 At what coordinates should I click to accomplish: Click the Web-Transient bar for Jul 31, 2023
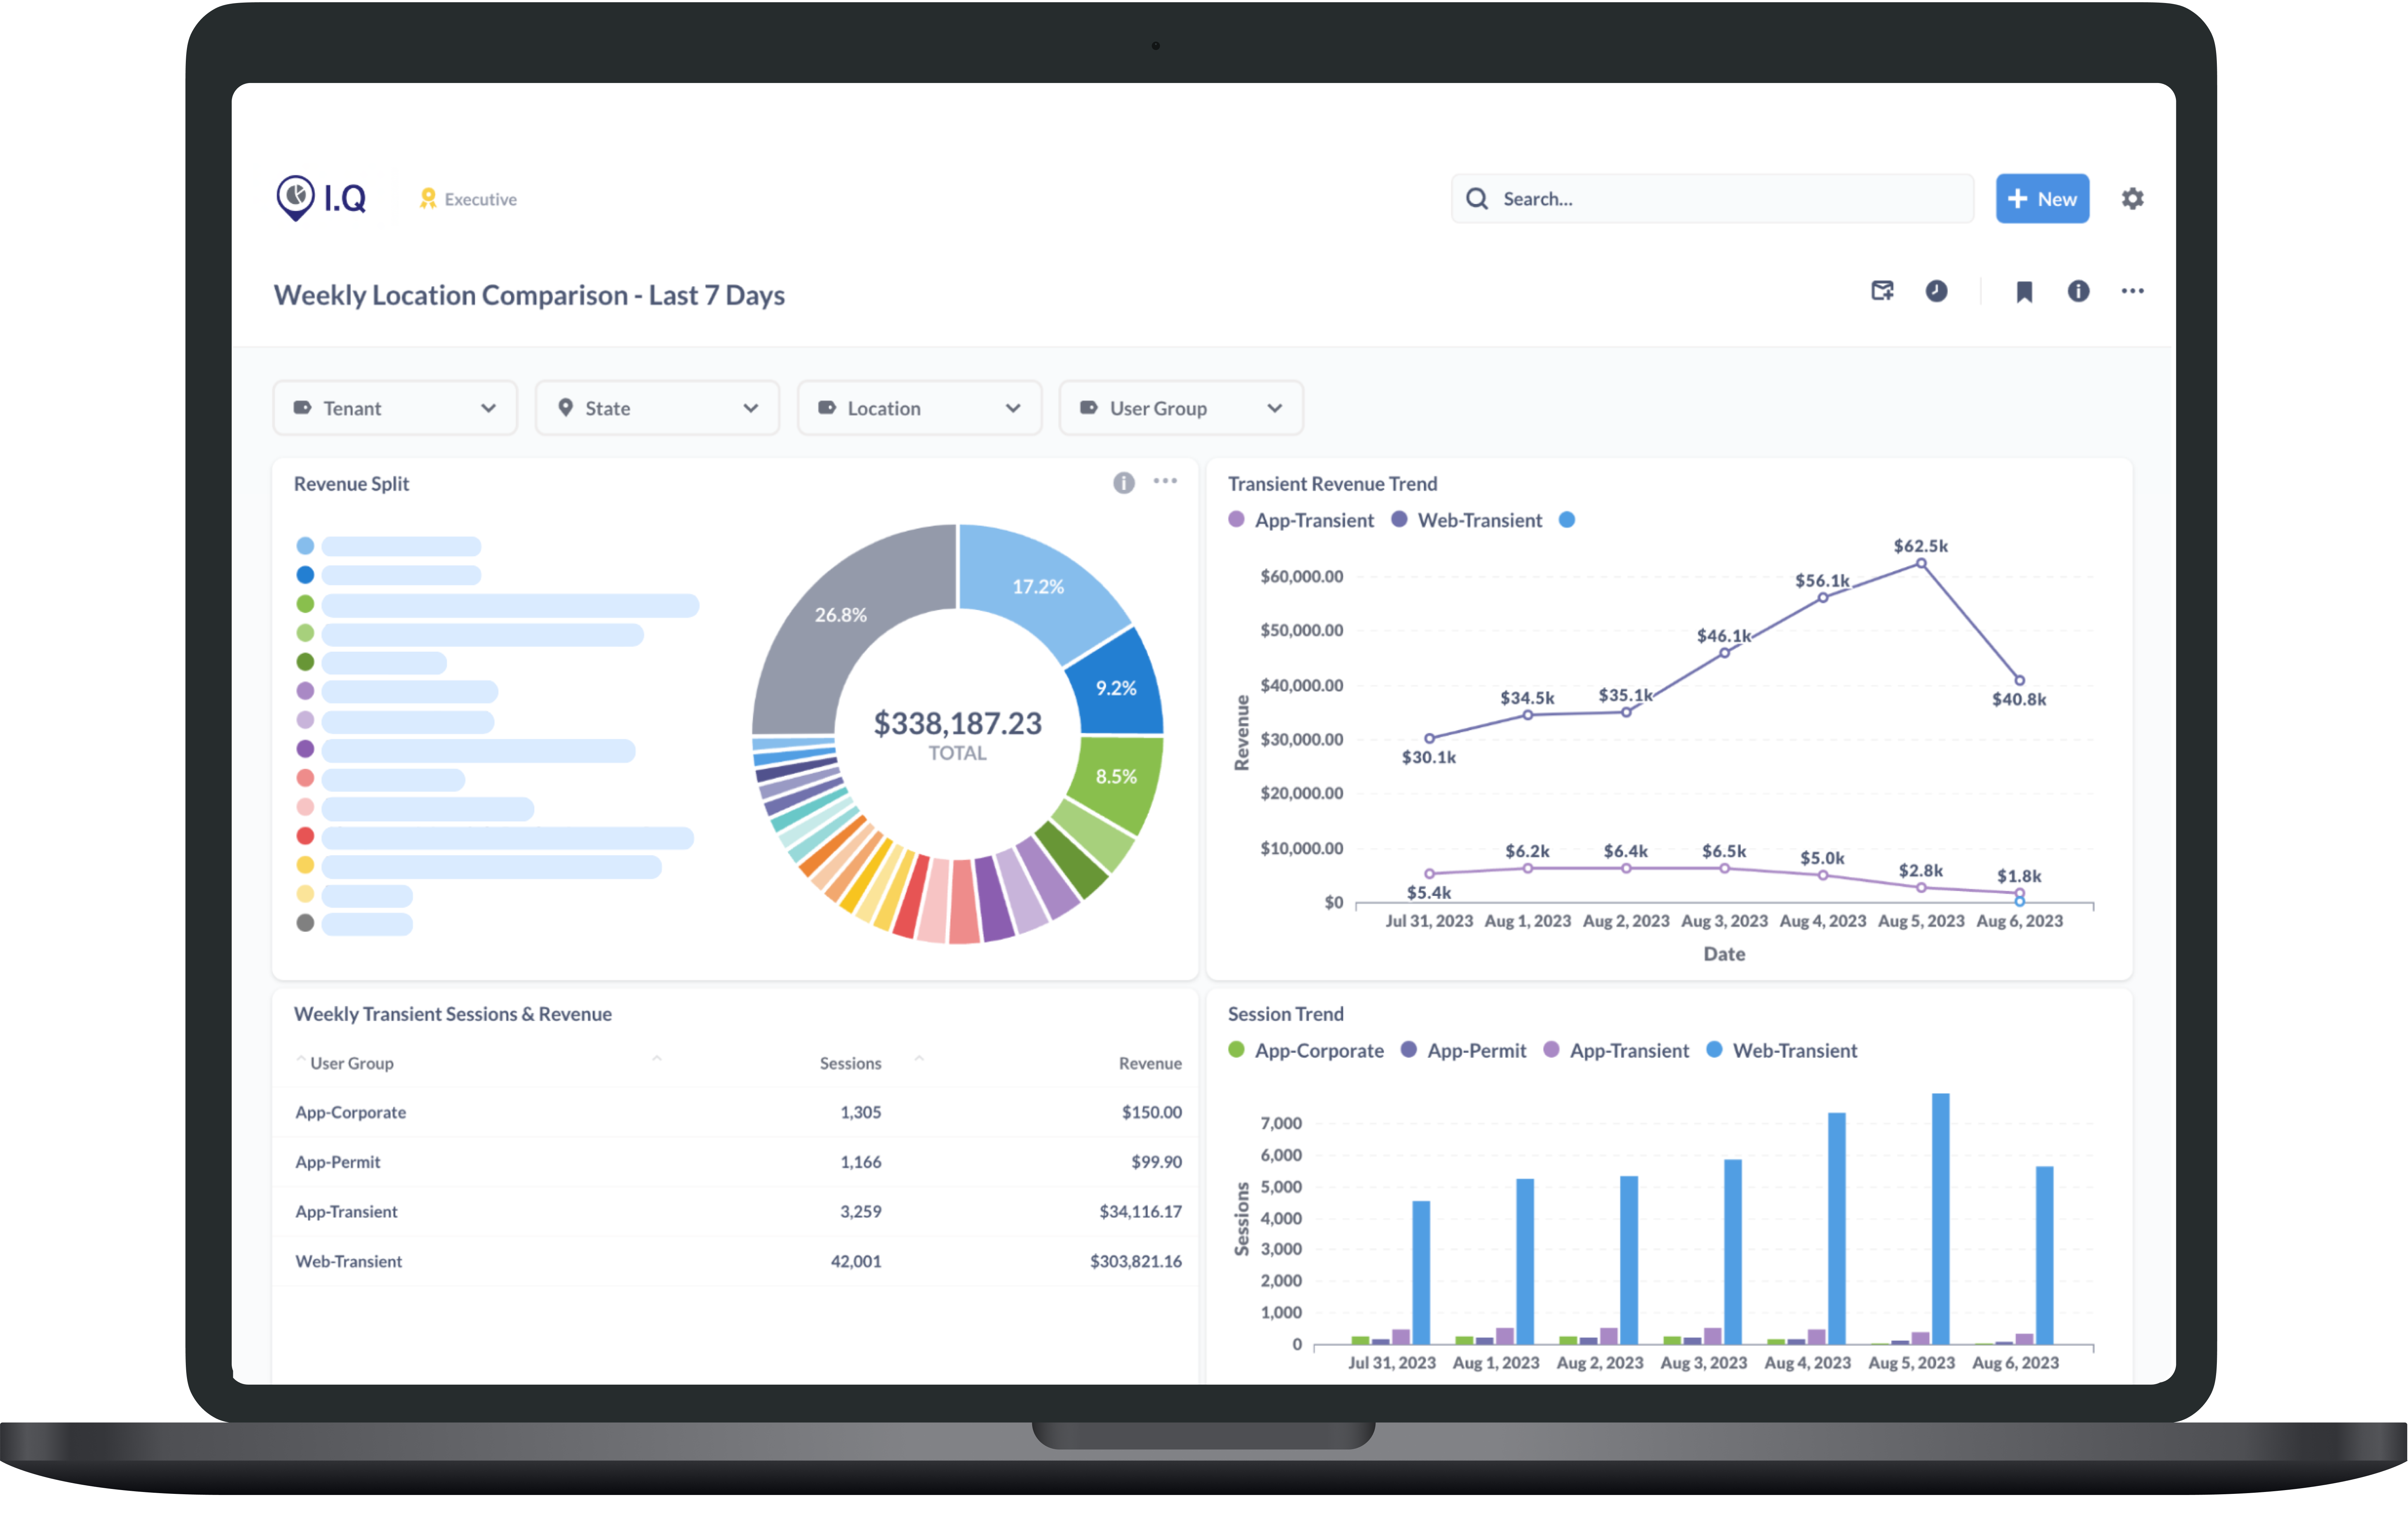tap(1421, 1272)
